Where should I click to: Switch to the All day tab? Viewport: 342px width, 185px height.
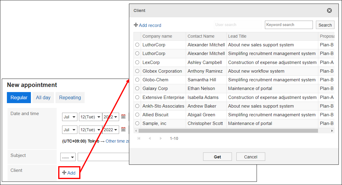[43, 97]
